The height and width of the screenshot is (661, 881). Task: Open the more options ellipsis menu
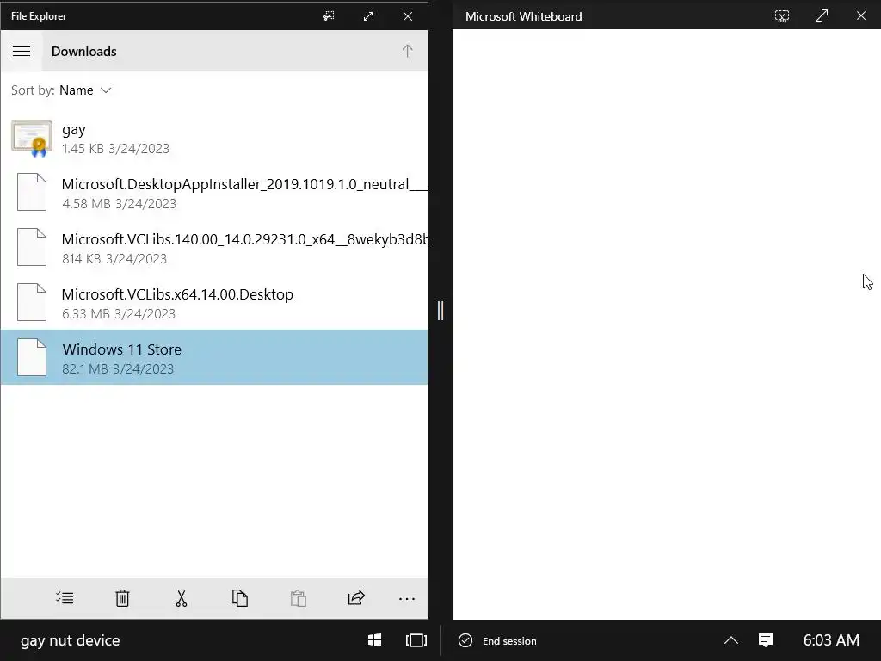point(407,599)
